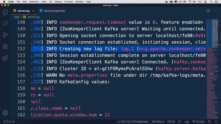Click line number 162 in the gutter
This screenshot has width=221, height=124.
tap(21, 115)
